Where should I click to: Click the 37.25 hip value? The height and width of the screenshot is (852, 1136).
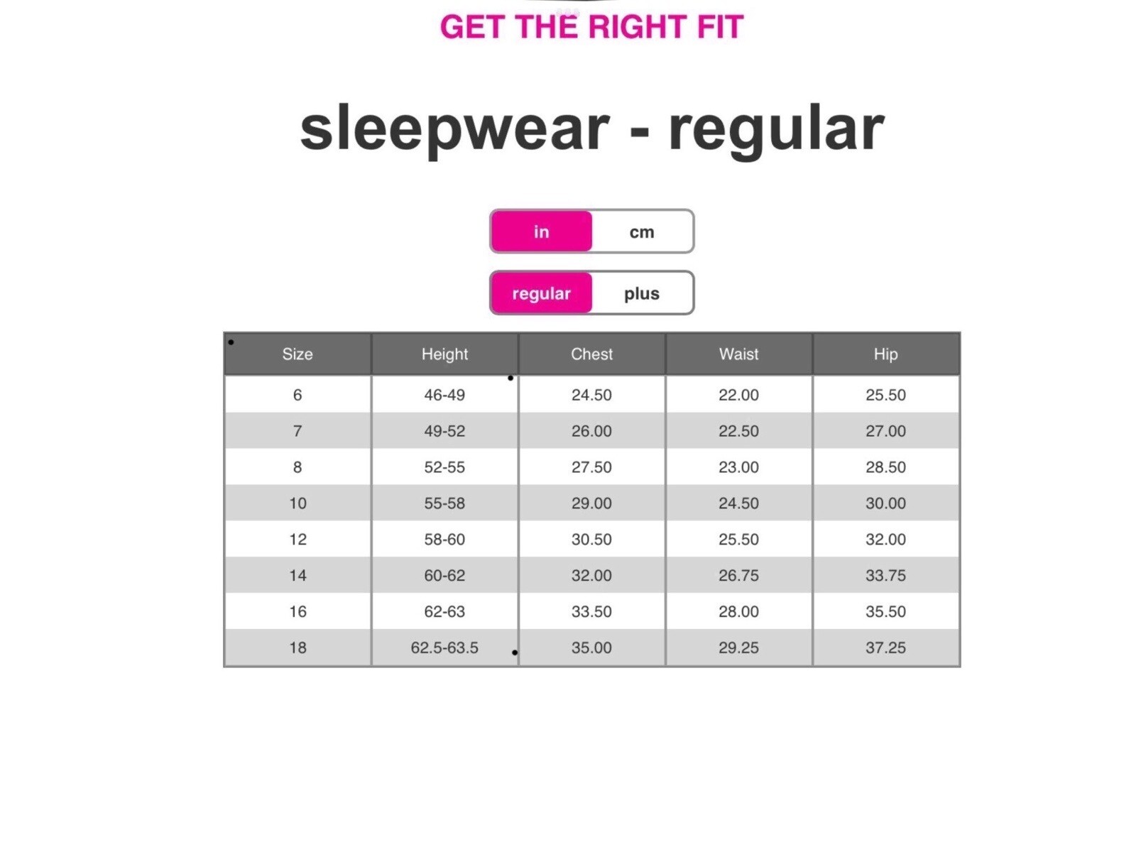(x=885, y=648)
